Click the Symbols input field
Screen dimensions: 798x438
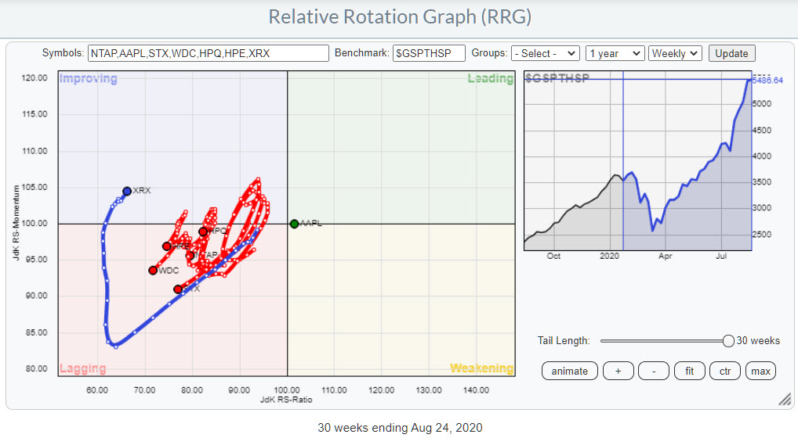click(208, 53)
